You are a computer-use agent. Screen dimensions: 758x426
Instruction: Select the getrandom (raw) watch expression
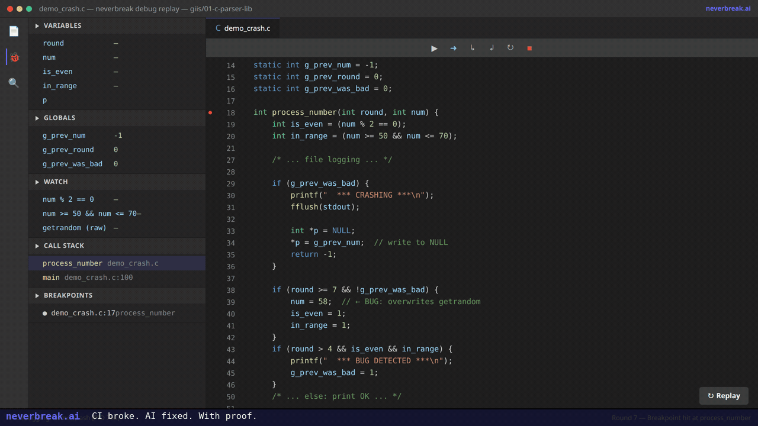pos(74,228)
